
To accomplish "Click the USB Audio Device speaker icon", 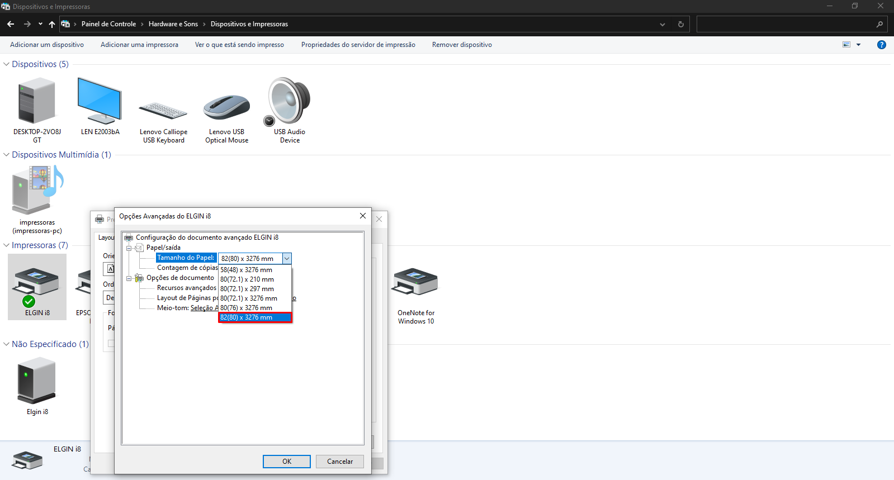I will click(x=289, y=102).
